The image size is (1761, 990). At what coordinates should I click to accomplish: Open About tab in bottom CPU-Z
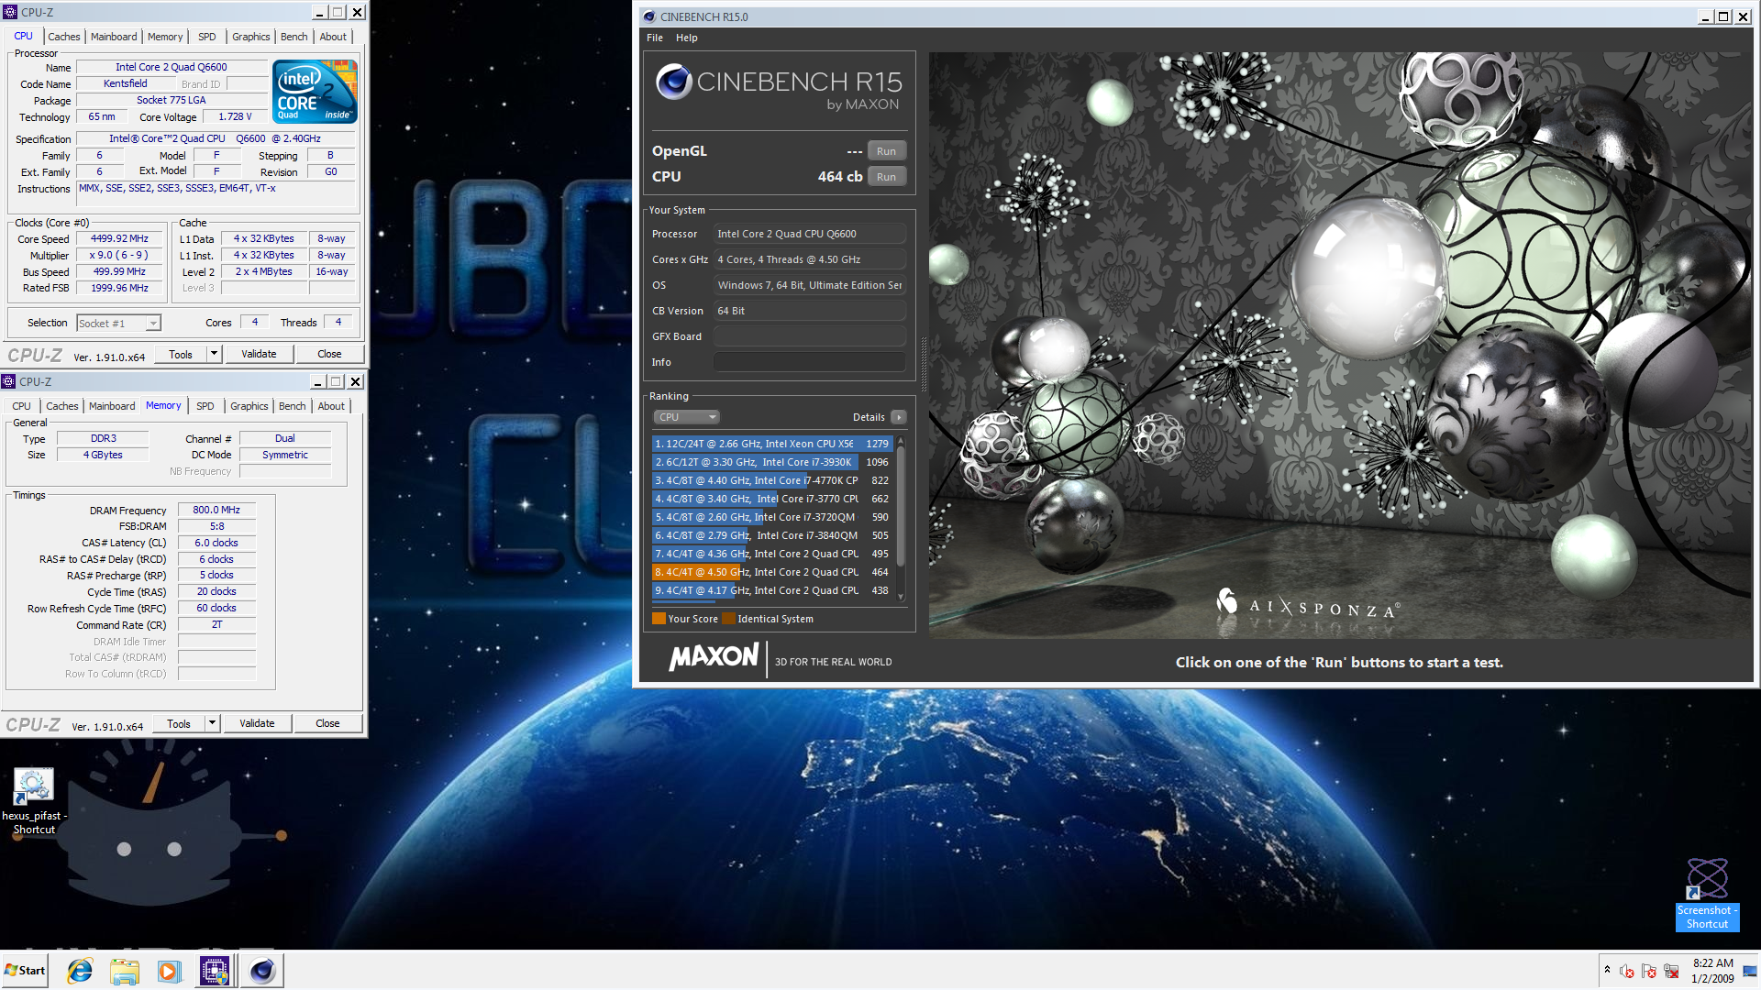[331, 406]
